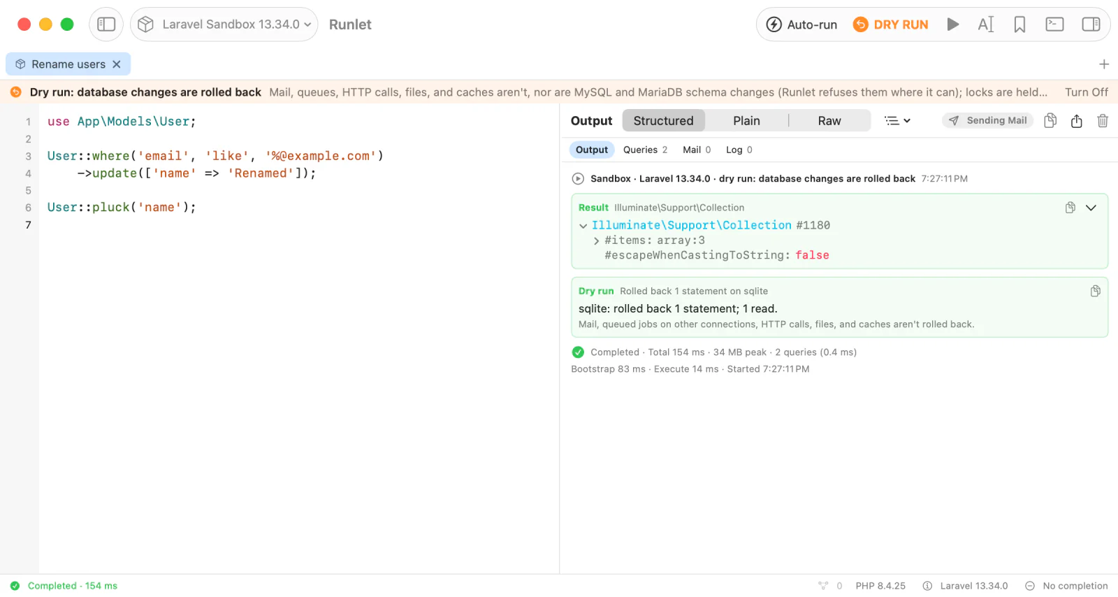The image size is (1118, 597).
Task: Open the Log 0 tab
Action: [739, 150]
